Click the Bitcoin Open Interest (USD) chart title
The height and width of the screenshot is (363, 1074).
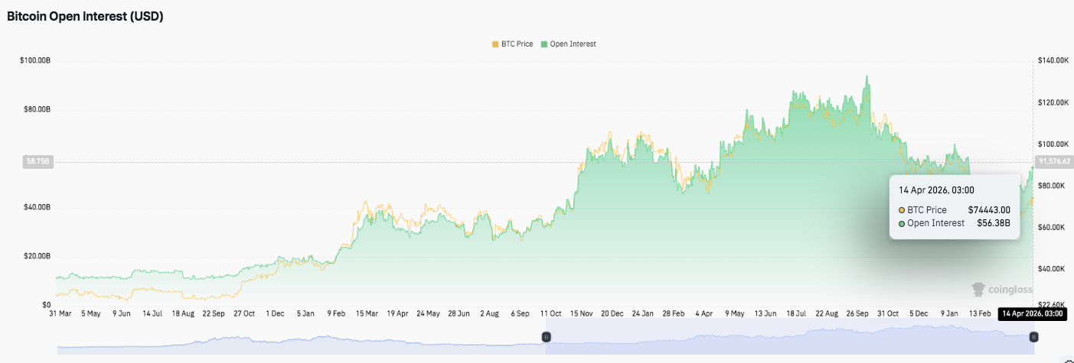tap(85, 16)
